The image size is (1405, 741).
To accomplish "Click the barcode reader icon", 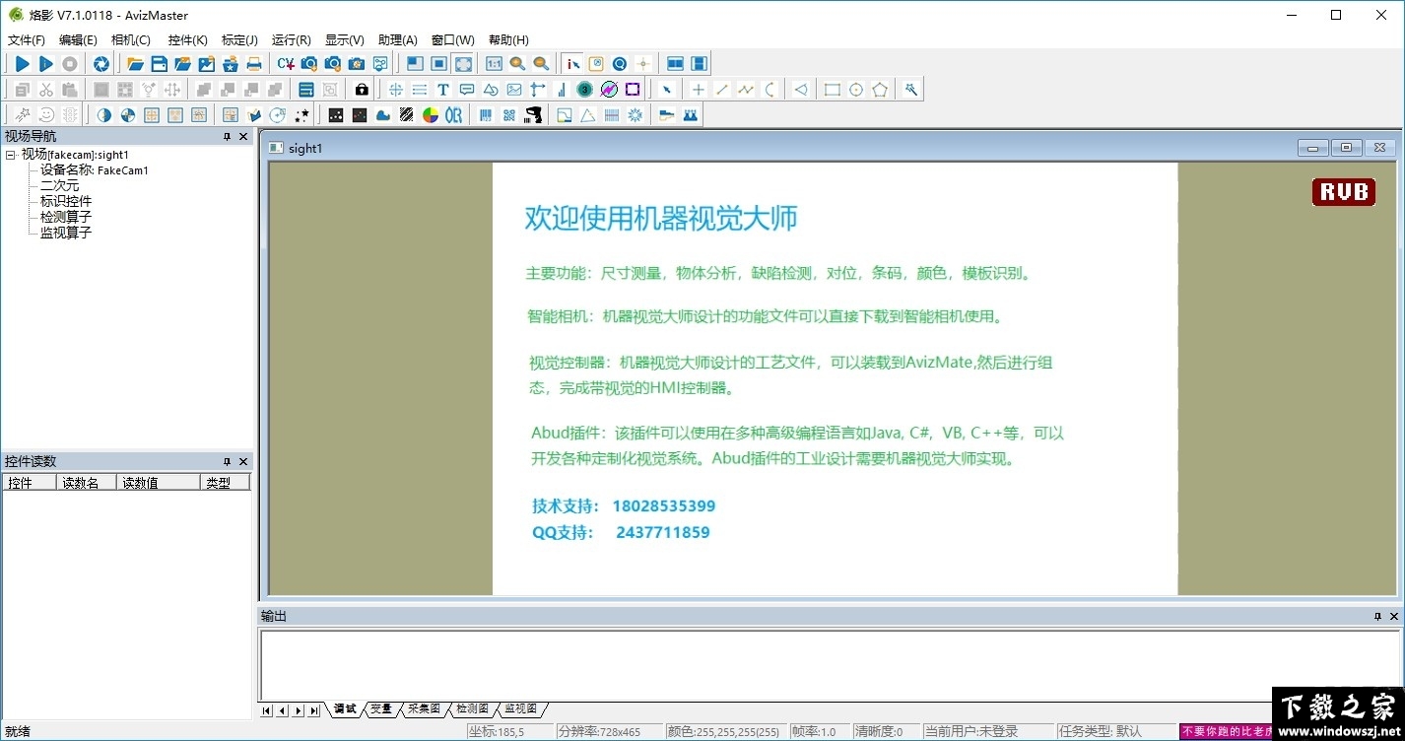I will [x=486, y=115].
